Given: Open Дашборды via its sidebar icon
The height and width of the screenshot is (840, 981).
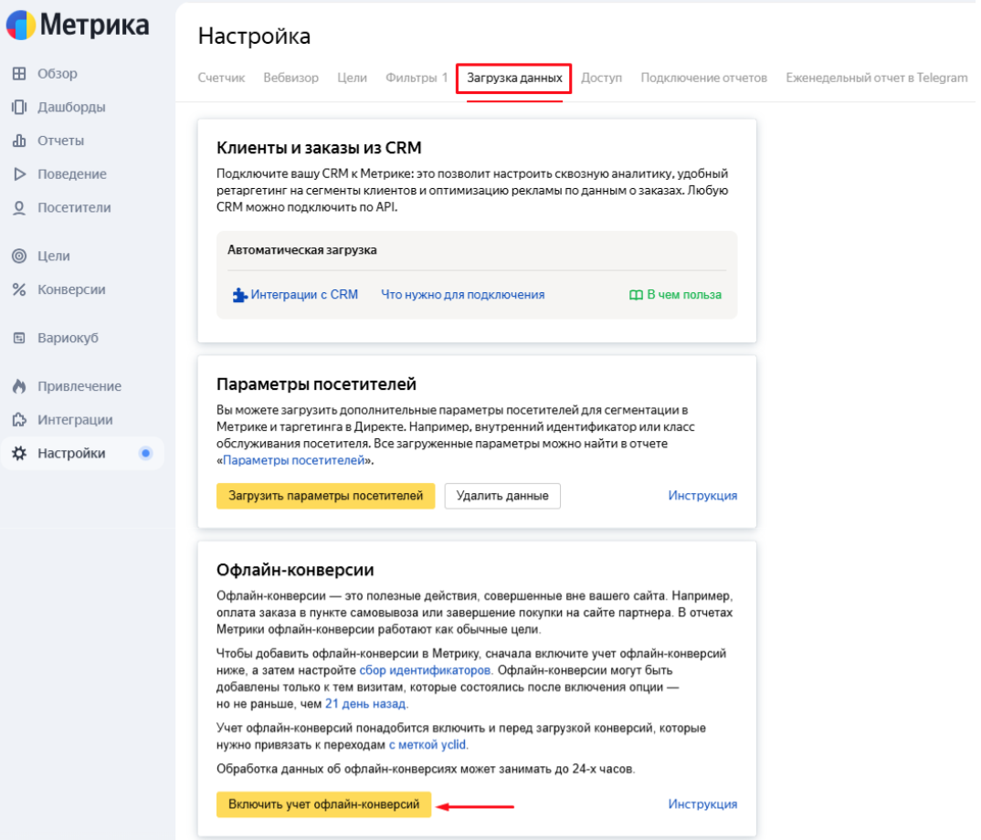Looking at the screenshot, I should 19,107.
